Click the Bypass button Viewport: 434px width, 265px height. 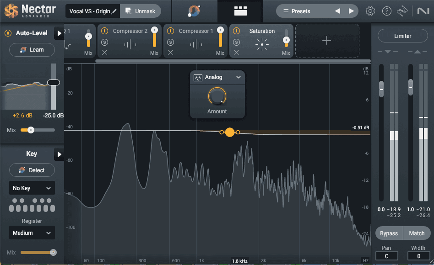click(x=389, y=233)
